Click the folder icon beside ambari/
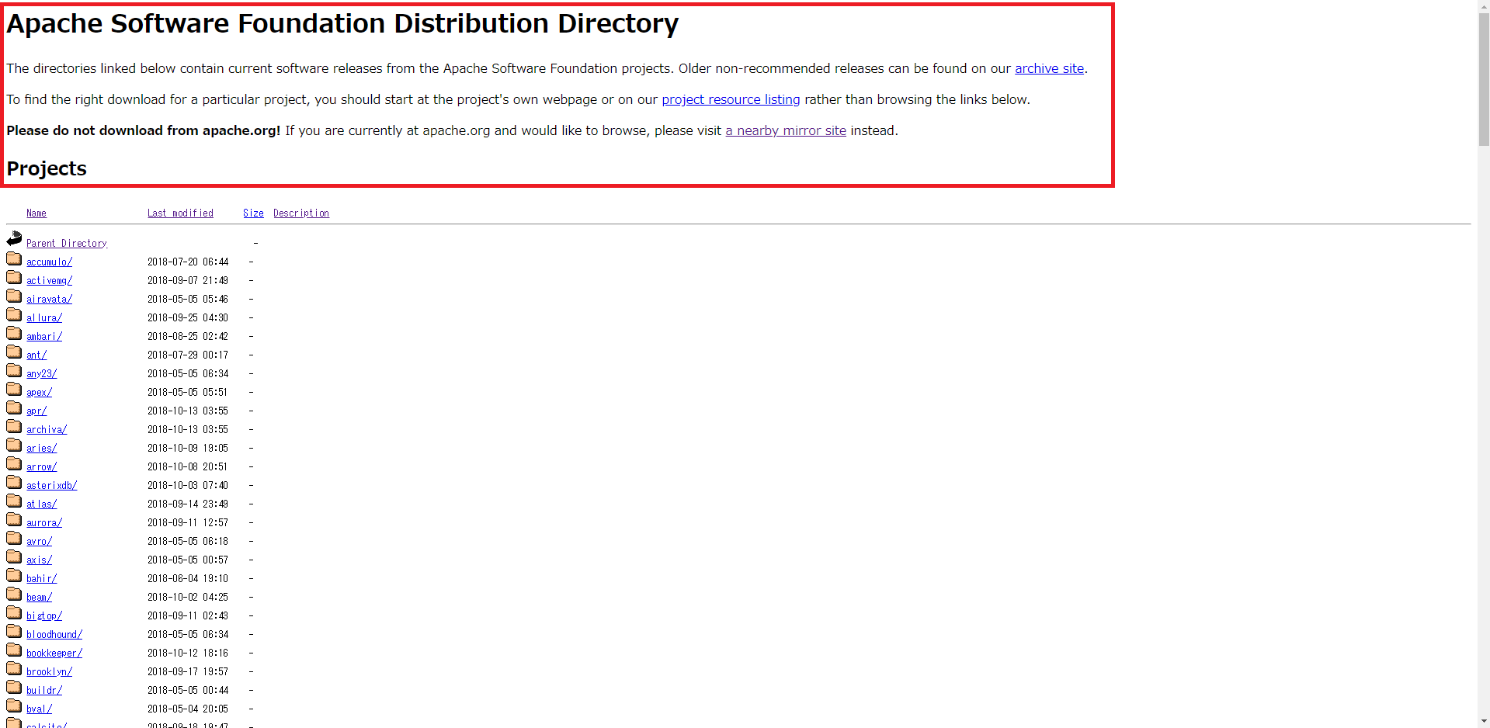This screenshot has height=728, width=1490. (14, 333)
